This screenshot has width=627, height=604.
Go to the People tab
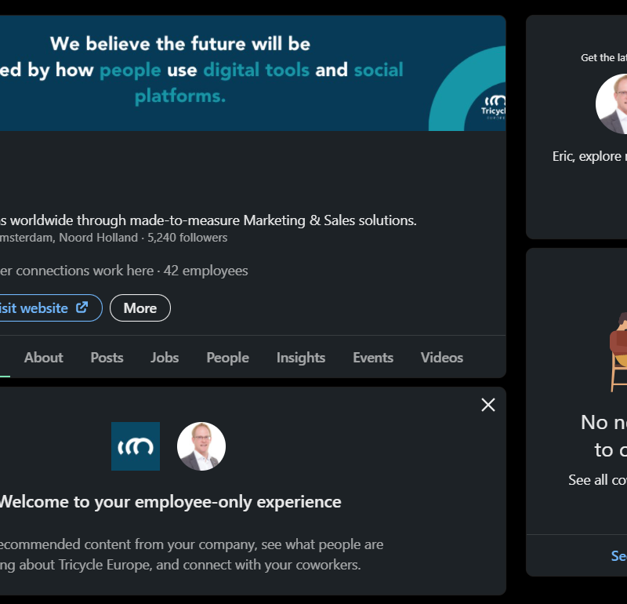pos(227,358)
